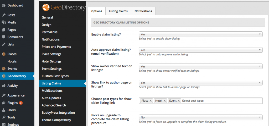Open the Force an upgrade dropdown
Viewport: 269px width, 126px height.
tap(200, 117)
